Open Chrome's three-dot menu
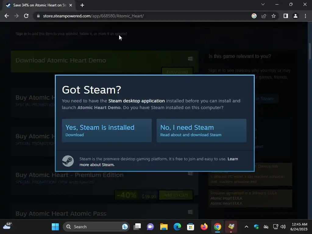This screenshot has height=234, width=312. click(x=305, y=16)
